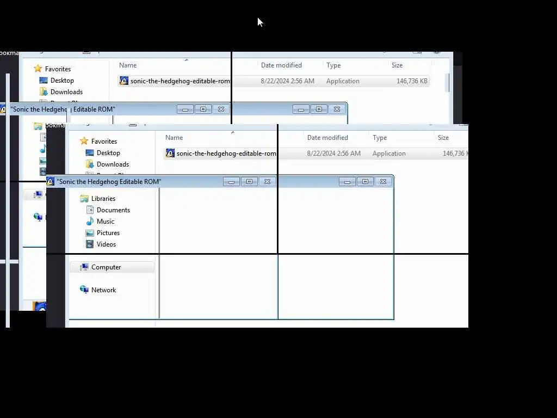Image resolution: width=557 pixels, height=418 pixels.
Task: Click the Application type cell in the back window
Action: pos(343,81)
